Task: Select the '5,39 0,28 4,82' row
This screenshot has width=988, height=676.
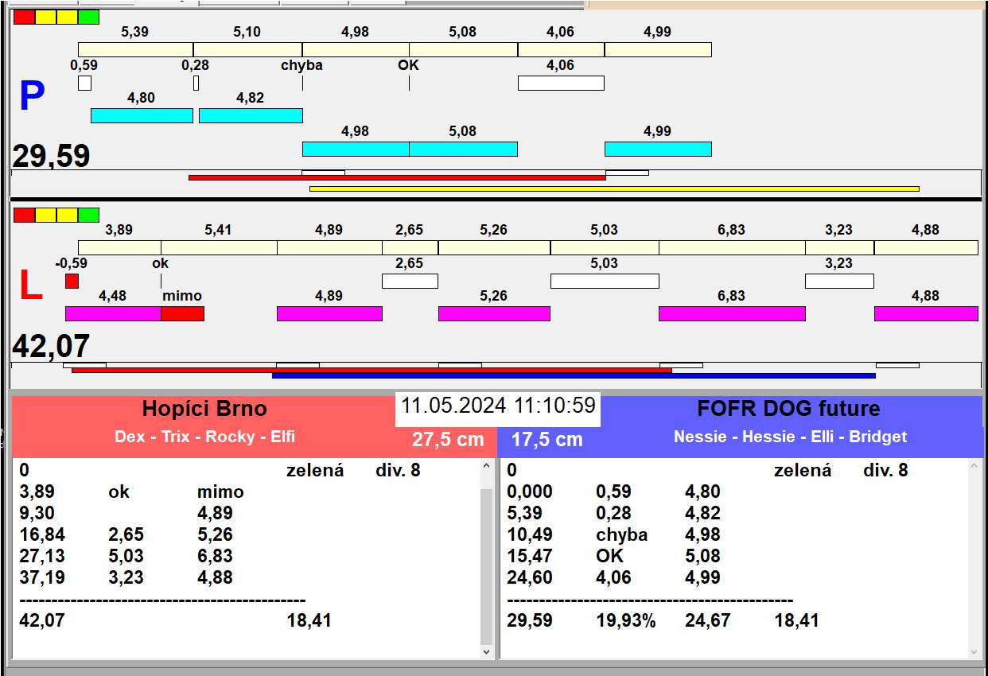Action: point(734,514)
